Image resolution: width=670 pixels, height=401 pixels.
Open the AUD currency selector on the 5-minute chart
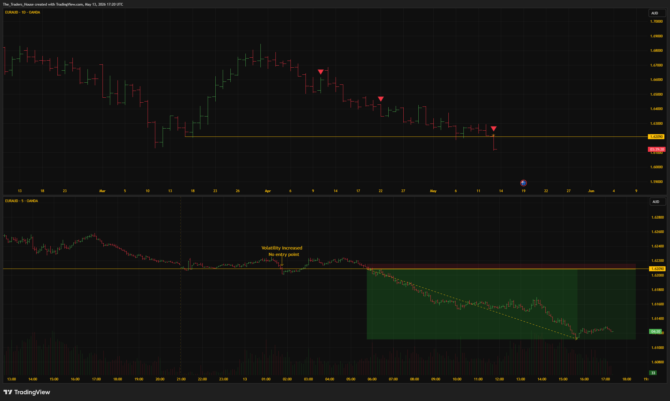click(x=658, y=202)
